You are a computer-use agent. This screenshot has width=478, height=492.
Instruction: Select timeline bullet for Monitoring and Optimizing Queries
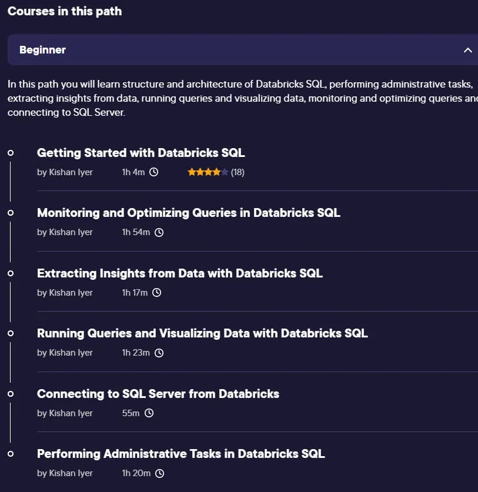(x=11, y=213)
